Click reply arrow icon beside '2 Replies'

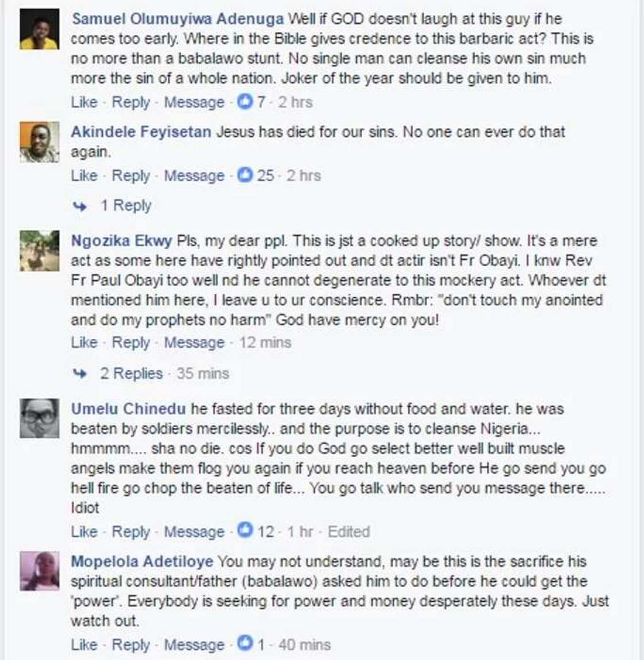point(80,374)
